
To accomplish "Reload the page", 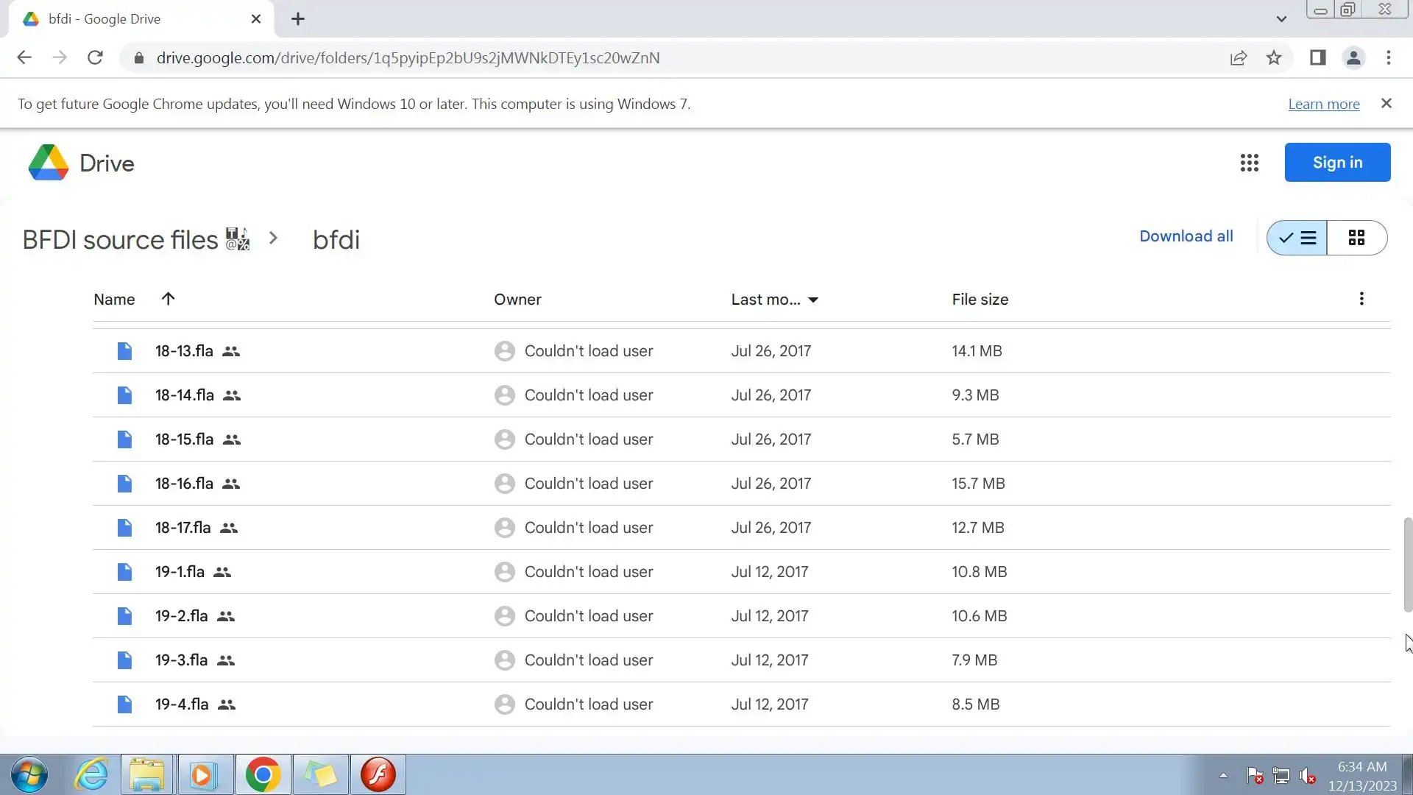I will 95,58.
